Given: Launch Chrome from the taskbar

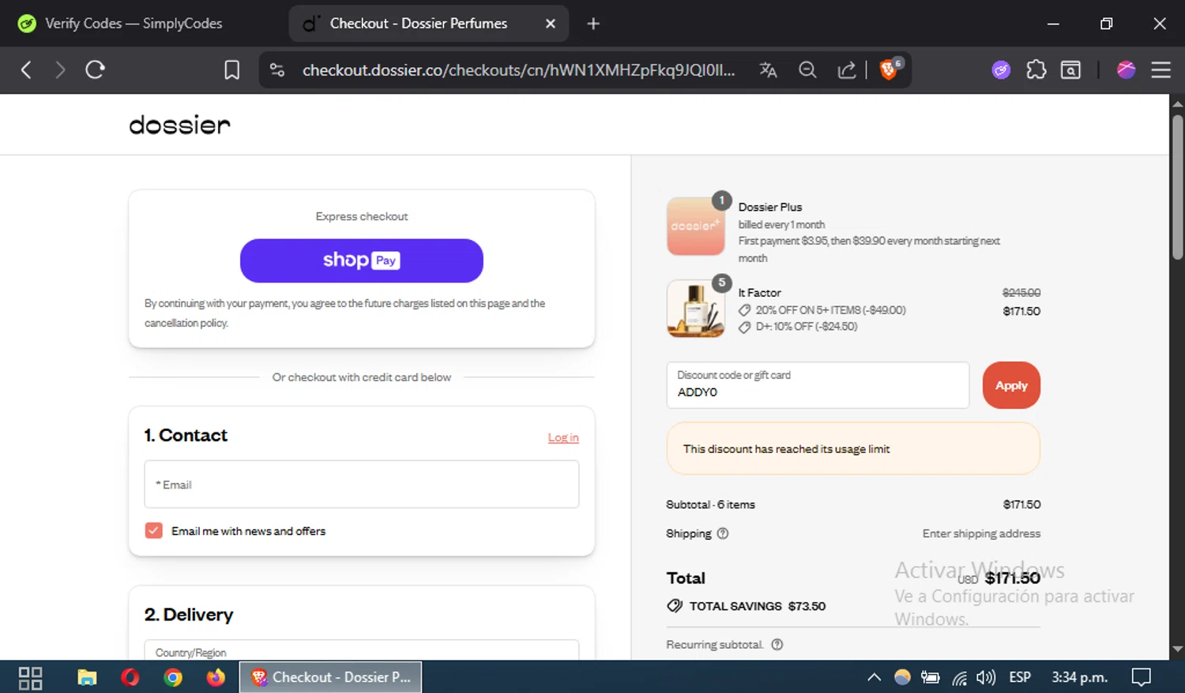Looking at the screenshot, I should (x=173, y=677).
